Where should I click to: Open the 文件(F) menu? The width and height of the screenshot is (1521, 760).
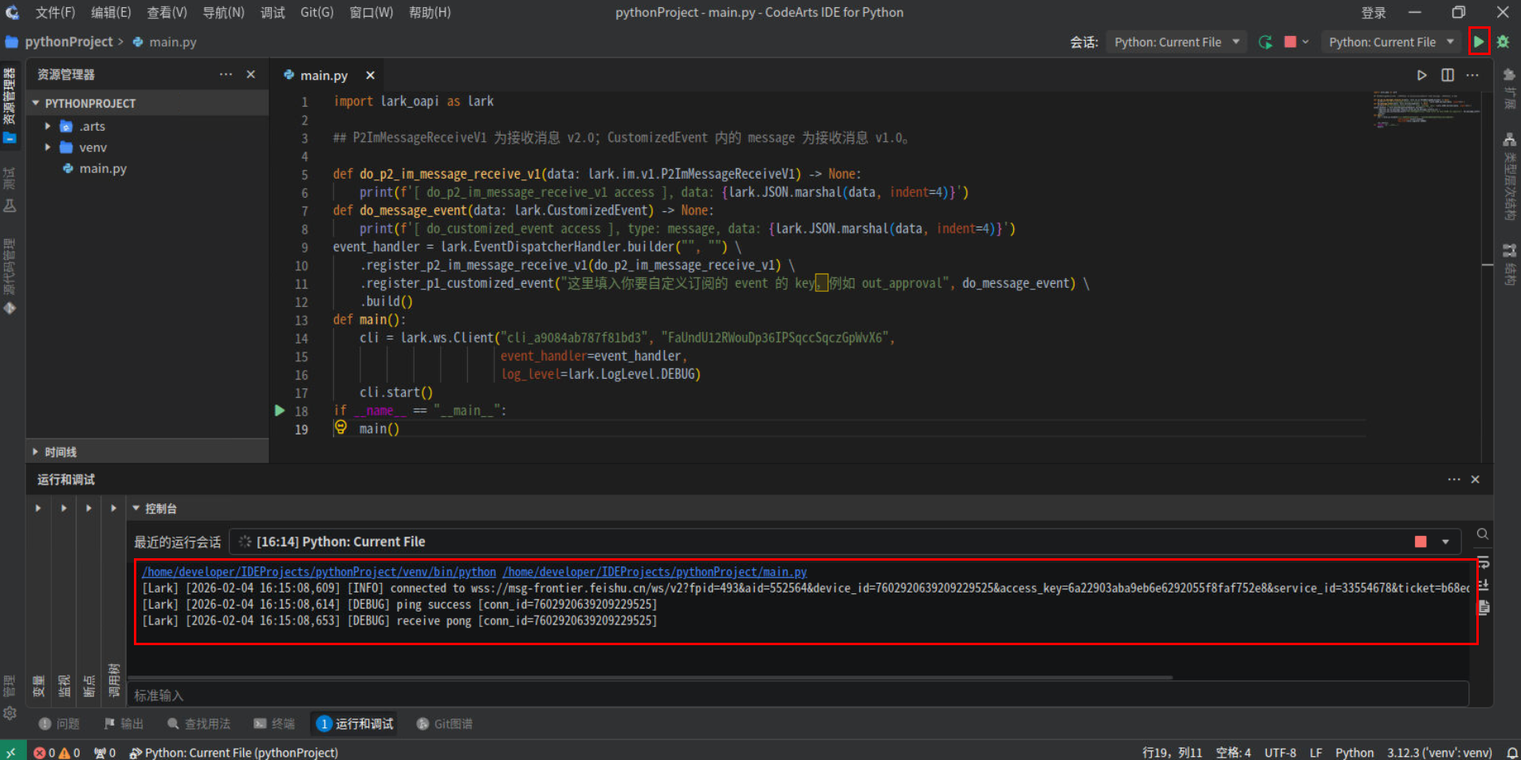[55, 13]
